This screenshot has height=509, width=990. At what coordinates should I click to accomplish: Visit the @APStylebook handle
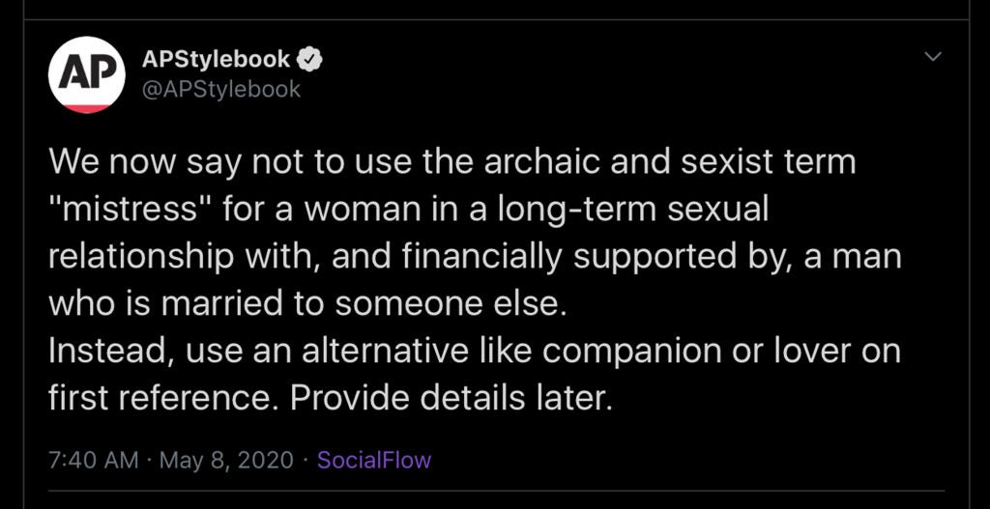coord(221,89)
